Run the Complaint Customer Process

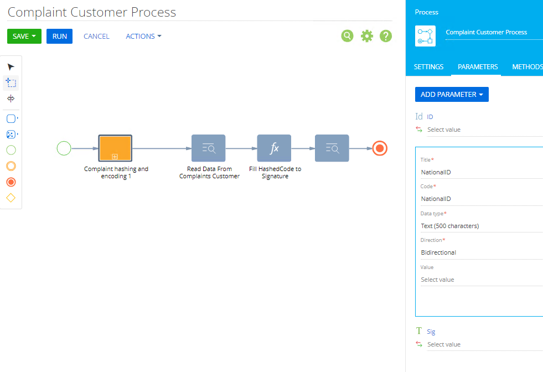tap(59, 36)
